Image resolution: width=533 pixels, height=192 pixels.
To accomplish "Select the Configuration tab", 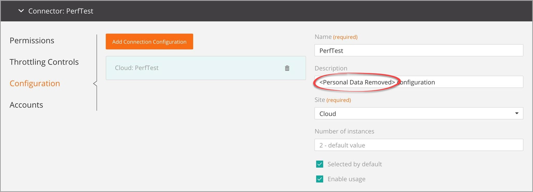I will 35,84.
